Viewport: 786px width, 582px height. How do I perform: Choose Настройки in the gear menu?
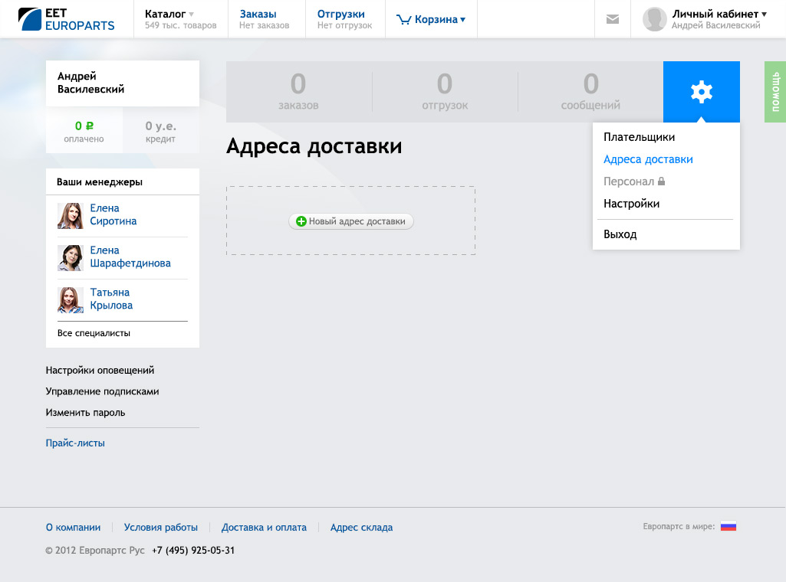tap(631, 204)
